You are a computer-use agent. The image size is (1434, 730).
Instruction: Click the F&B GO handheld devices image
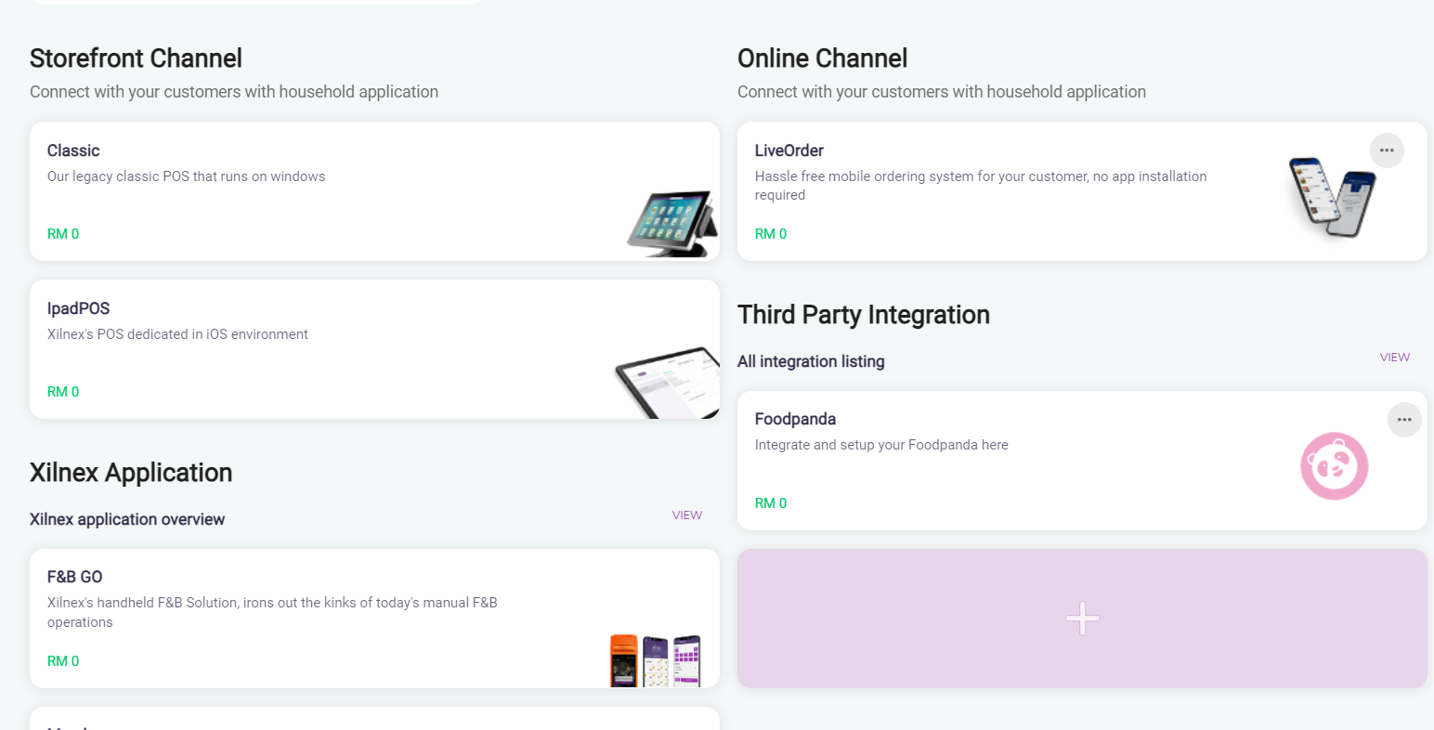click(x=655, y=660)
